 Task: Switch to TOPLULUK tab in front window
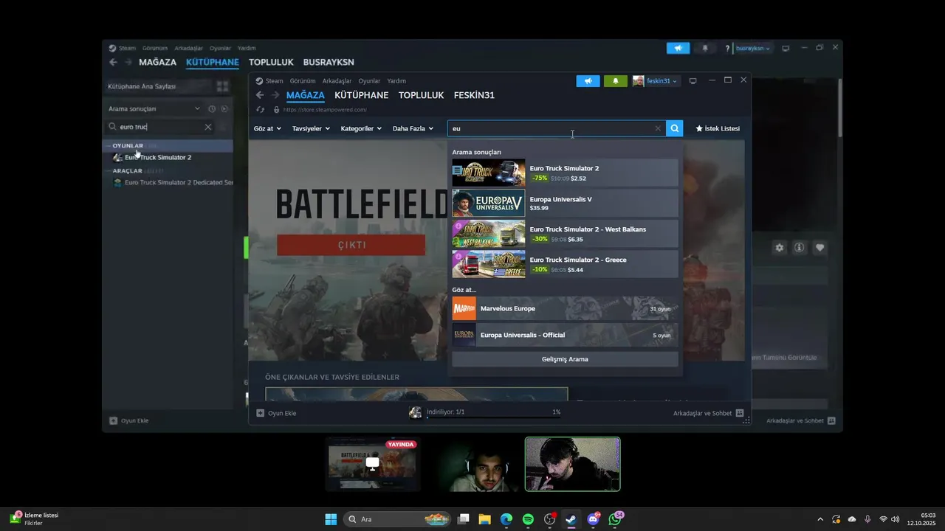point(421,95)
